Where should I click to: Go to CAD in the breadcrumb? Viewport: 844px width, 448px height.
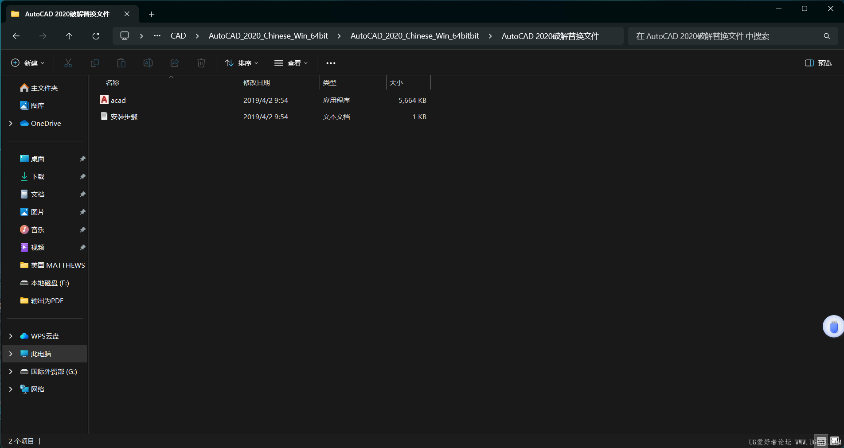(x=178, y=36)
